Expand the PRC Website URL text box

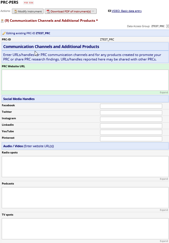(x=164, y=92)
